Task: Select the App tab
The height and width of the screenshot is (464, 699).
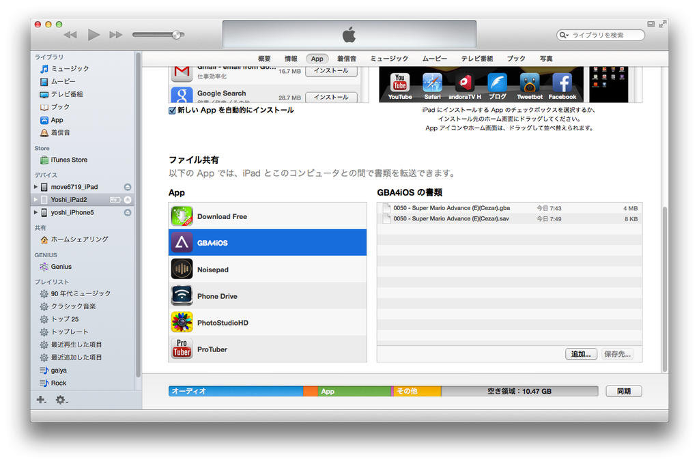Action: tap(317, 59)
